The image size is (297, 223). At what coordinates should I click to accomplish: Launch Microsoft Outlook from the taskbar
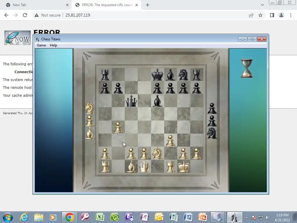[159, 217]
